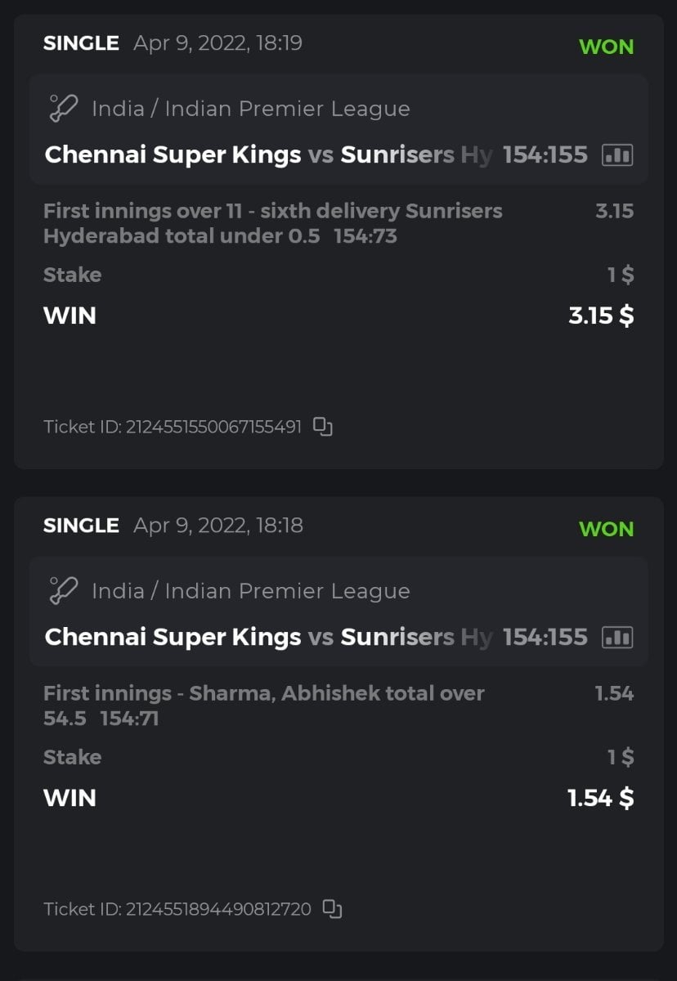Click the 1.54 $ win amount

pos(600,798)
